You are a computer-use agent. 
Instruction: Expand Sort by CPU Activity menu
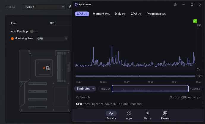[x=185, y=97]
